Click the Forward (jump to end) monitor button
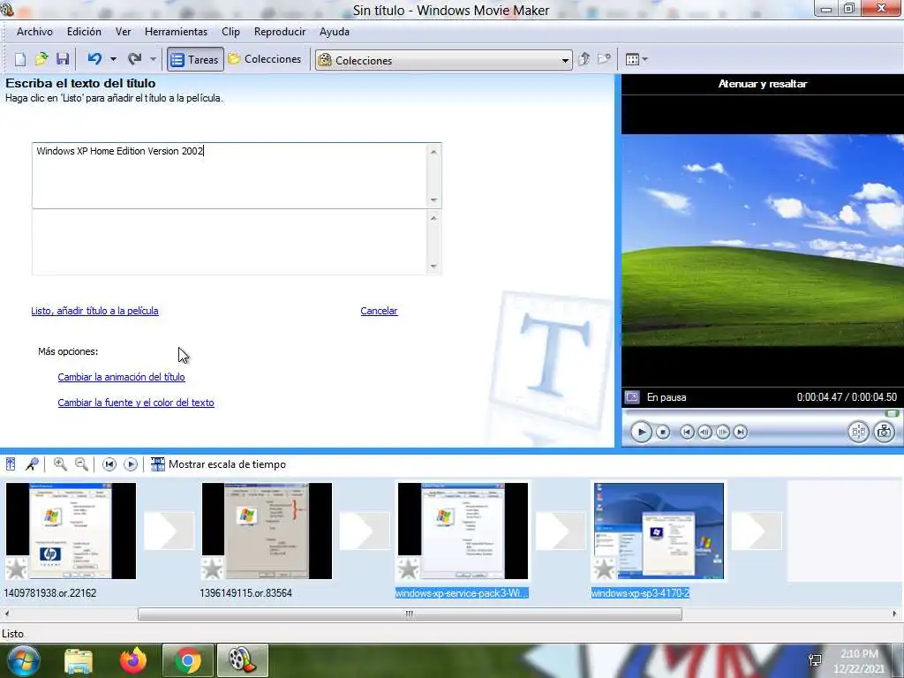904x678 pixels. (741, 432)
